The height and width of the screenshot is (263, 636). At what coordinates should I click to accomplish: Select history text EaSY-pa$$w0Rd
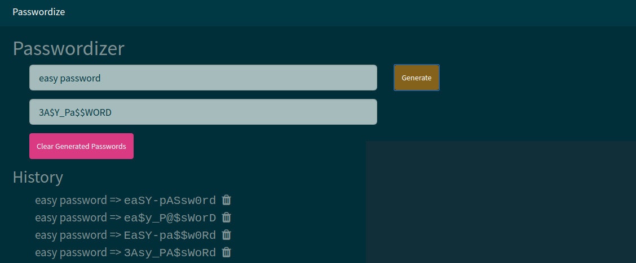click(x=170, y=235)
